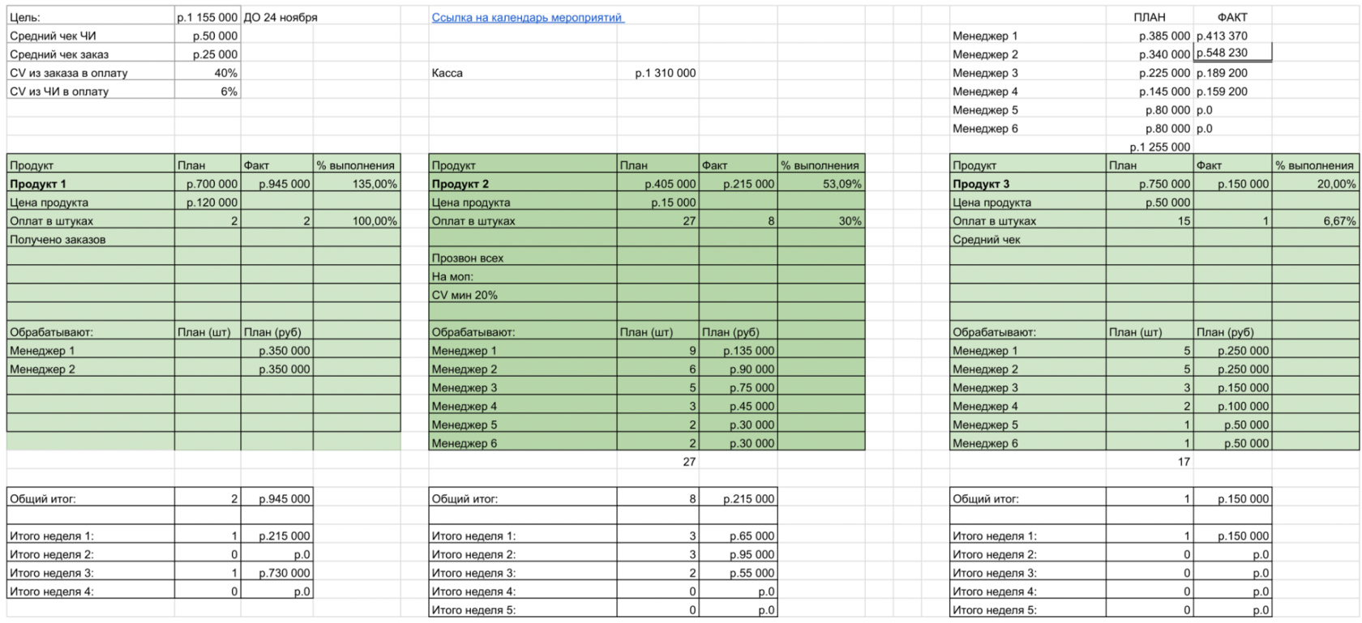Click Продукт 2 'Итого неделя 5:' label
The height and width of the screenshot is (623, 1362).
(x=523, y=610)
